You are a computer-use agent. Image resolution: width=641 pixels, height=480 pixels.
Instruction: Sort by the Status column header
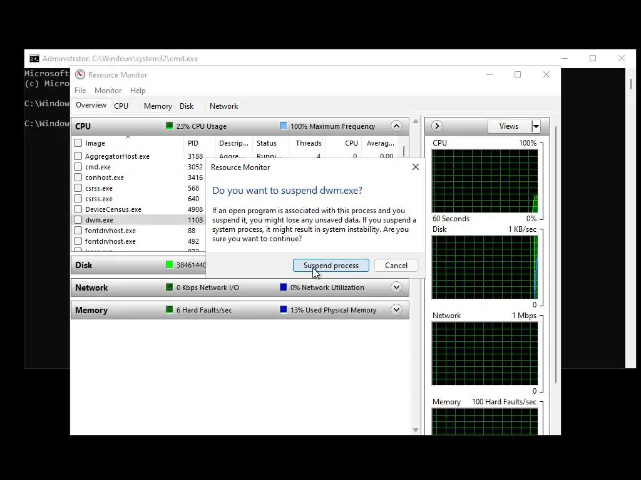(270, 143)
